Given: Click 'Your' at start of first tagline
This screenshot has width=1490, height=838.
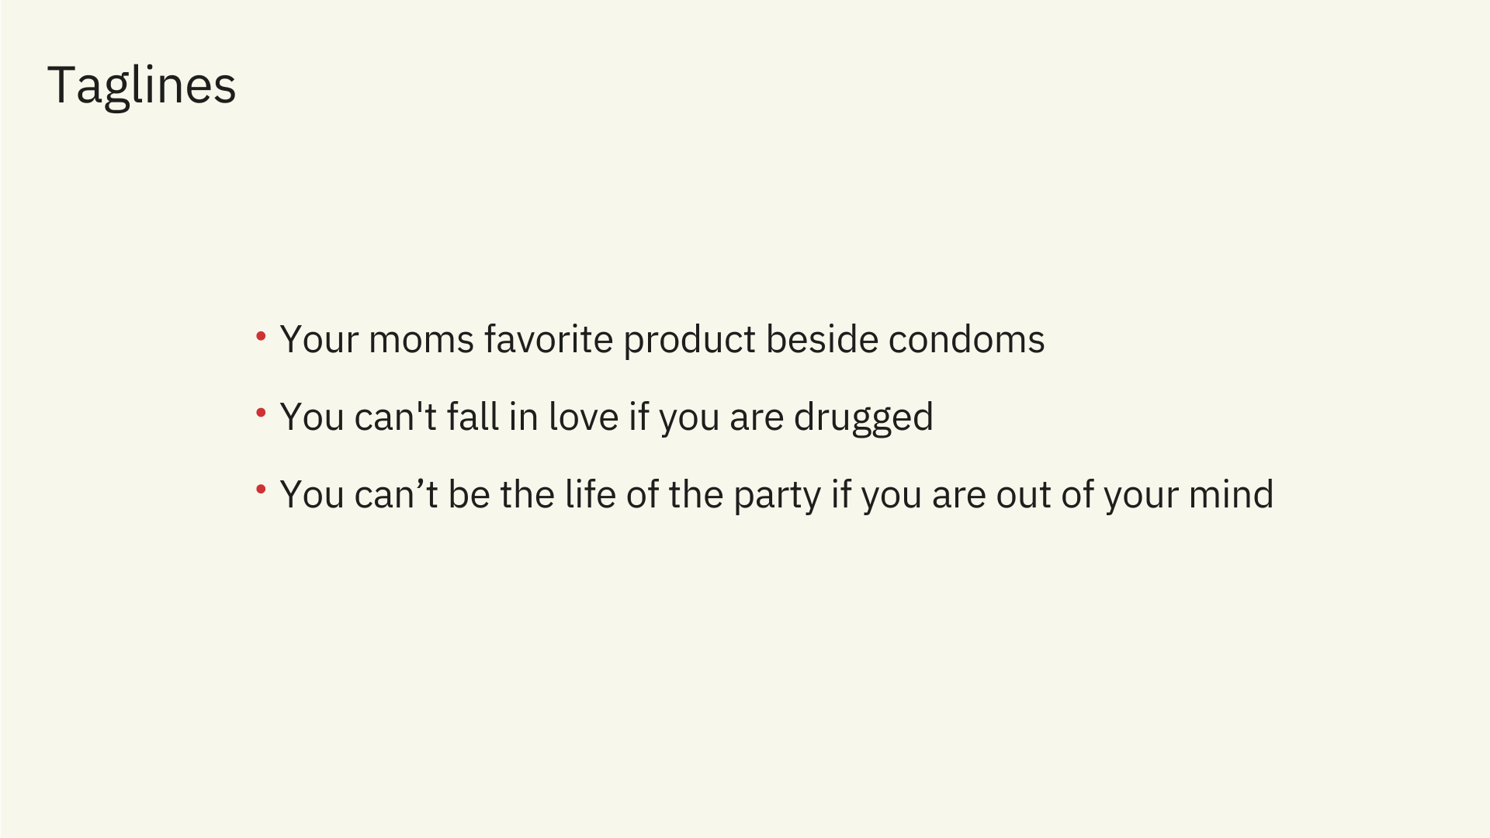Looking at the screenshot, I should tap(318, 339).
